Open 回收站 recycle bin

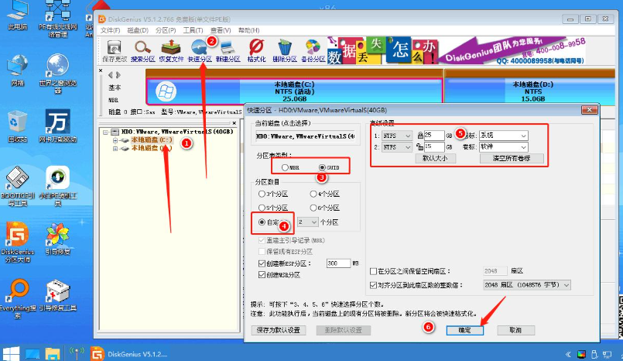(18, 126)
